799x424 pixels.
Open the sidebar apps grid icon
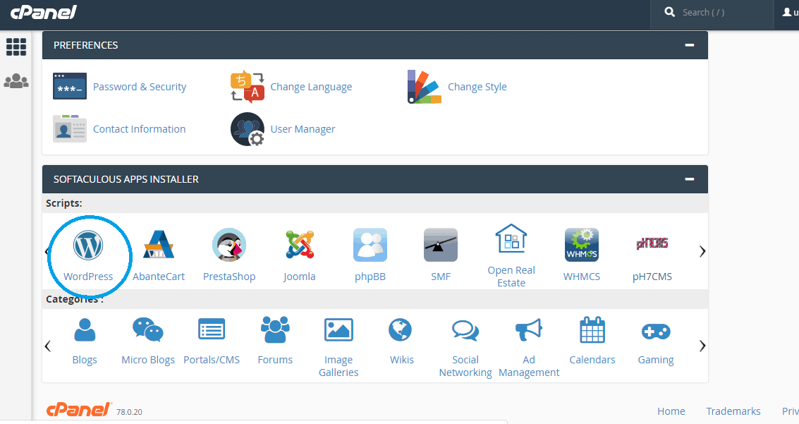click(x=16, y=47)
